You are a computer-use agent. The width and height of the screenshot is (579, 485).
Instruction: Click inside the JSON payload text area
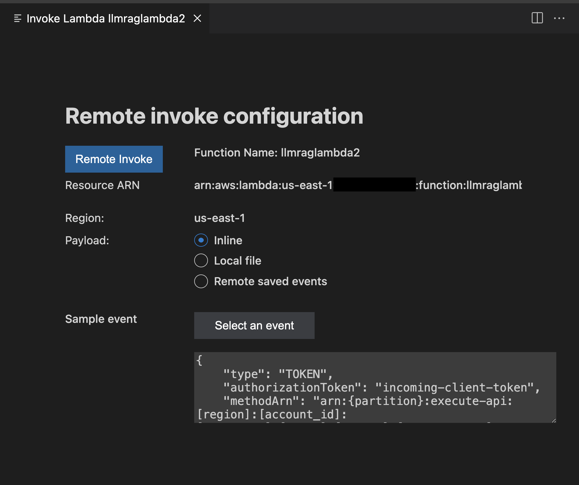pos(375,387)
